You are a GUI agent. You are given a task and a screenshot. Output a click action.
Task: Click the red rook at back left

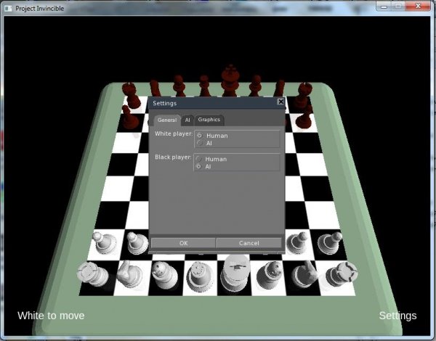131,95
